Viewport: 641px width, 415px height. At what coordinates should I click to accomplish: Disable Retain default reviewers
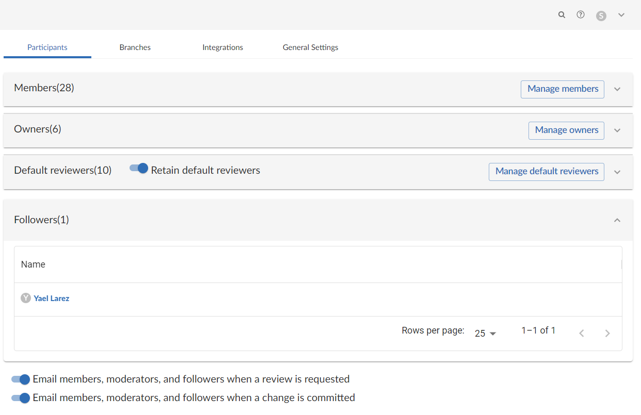[138, 168]
